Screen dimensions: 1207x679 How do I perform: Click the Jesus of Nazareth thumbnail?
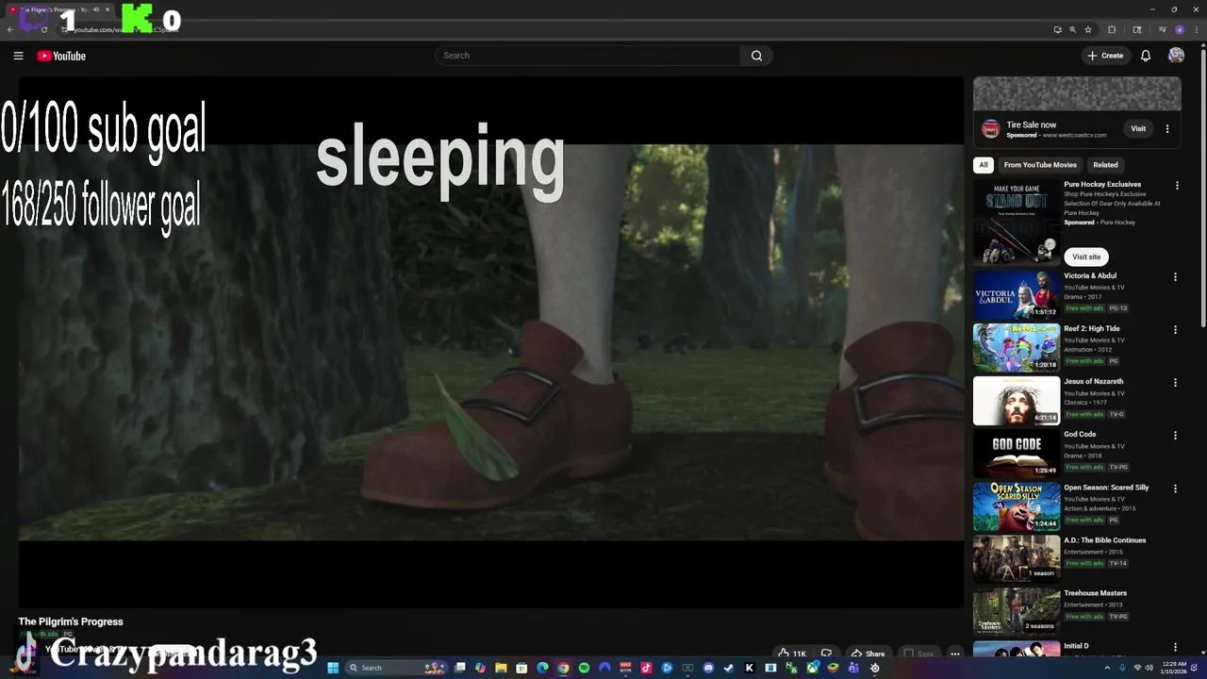click(1017, 400)
